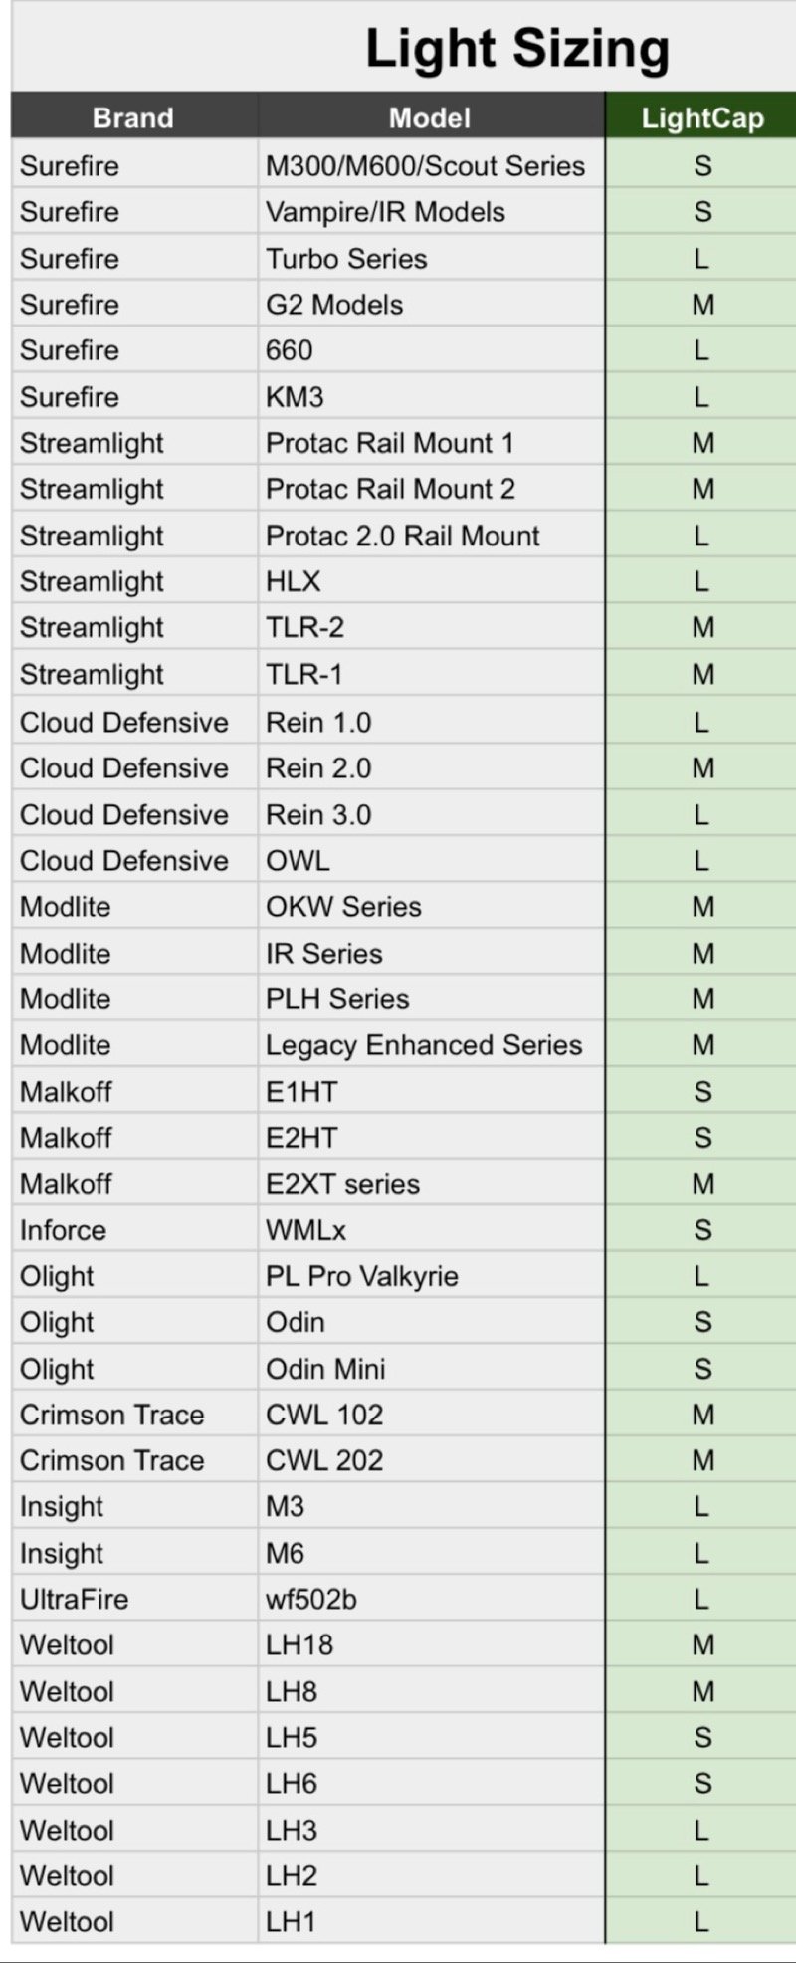Click the HLX model cell

tap(293, 581)
